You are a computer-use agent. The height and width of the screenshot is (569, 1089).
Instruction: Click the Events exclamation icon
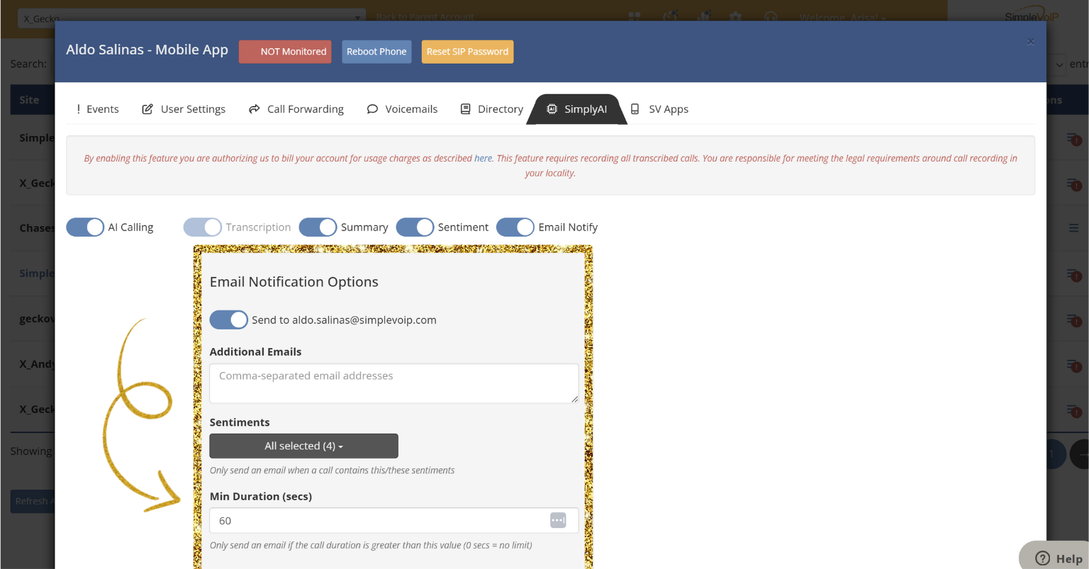pyautogui.click(x=79, y=109)
